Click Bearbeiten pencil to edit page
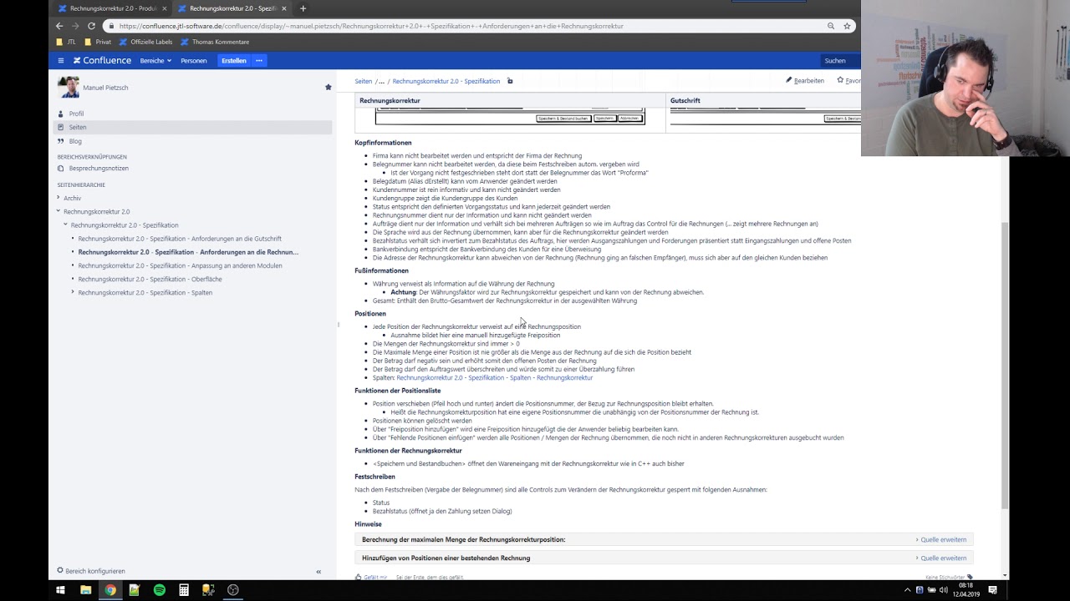This screenshot has height=601, width=1070. click(x=805, y=80)
